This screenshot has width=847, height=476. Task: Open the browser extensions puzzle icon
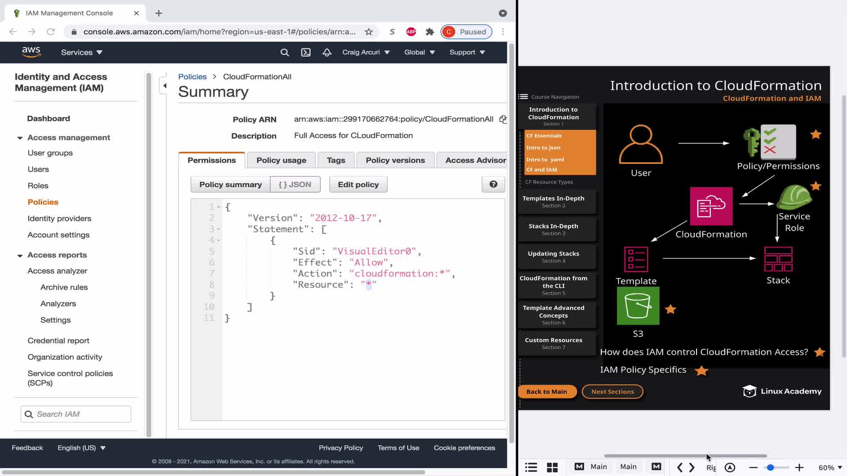(430, 32)
